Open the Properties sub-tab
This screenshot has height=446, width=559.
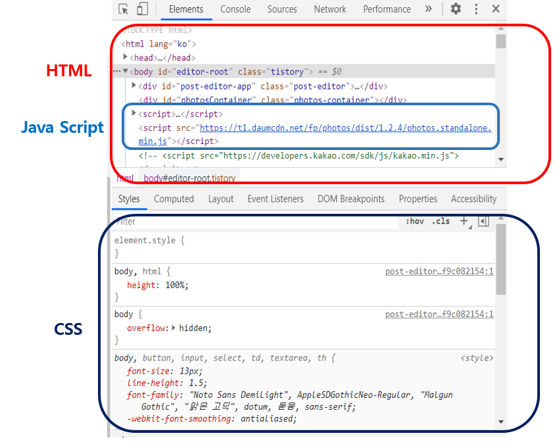418,199
